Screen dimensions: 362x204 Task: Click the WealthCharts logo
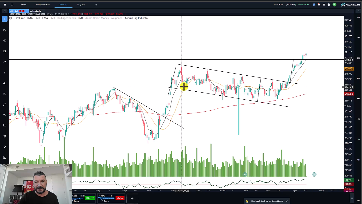pos(350,5)
